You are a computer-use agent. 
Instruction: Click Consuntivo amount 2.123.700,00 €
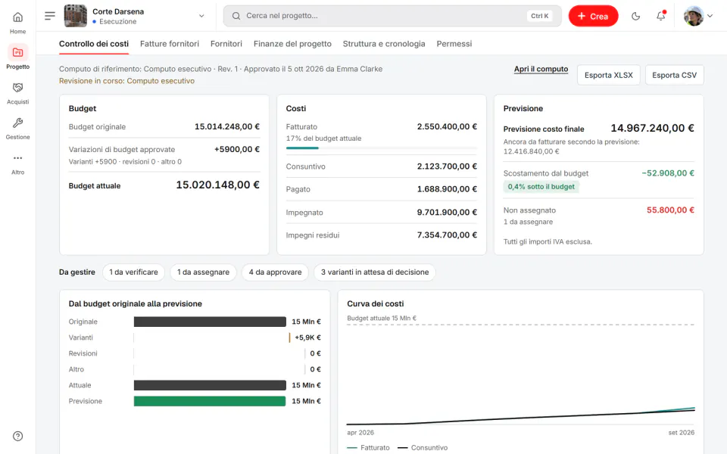[447, 166]
